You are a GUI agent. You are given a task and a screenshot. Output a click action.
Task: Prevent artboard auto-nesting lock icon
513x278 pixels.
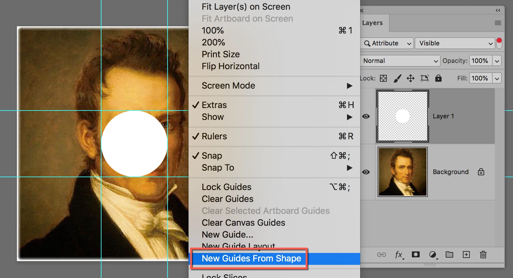pos(424,78)
